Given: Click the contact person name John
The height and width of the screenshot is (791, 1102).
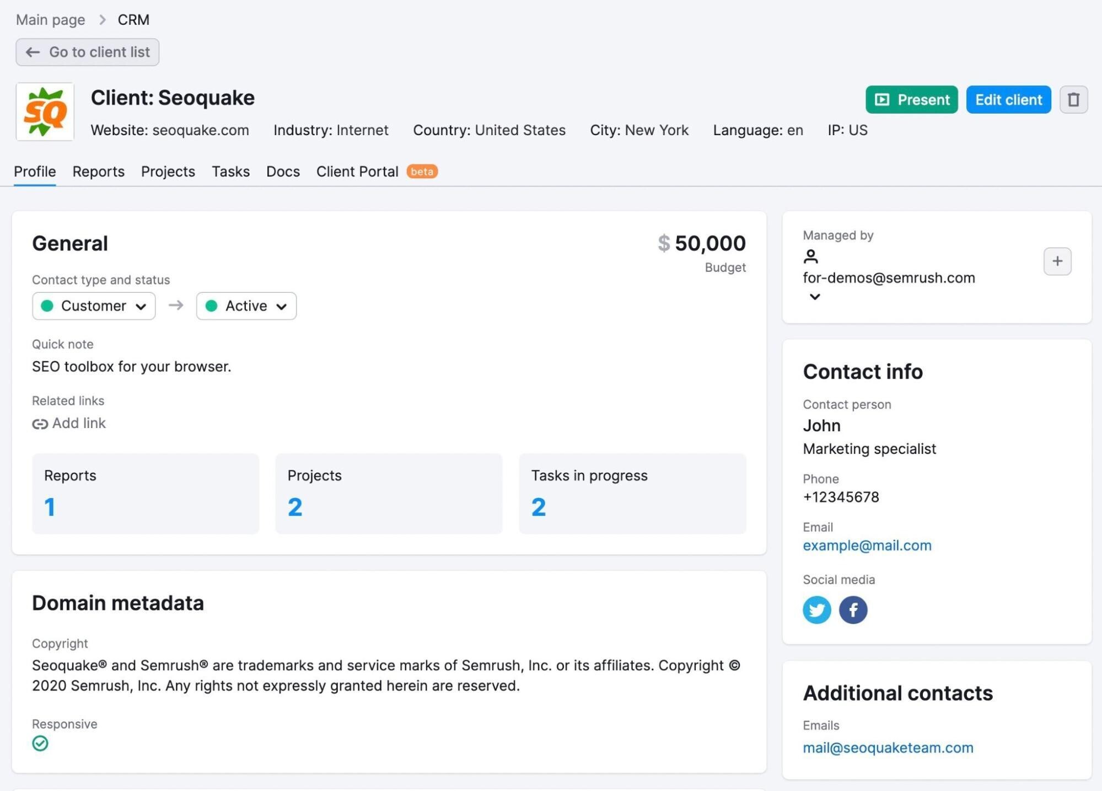Looking at the screenshot, I should 821,426.
